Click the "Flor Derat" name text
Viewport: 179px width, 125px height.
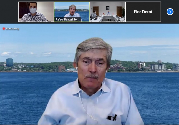143,12
